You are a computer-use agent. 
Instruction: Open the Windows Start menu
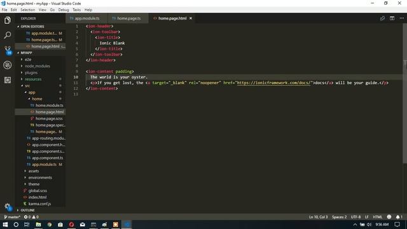tap(5, 225)
